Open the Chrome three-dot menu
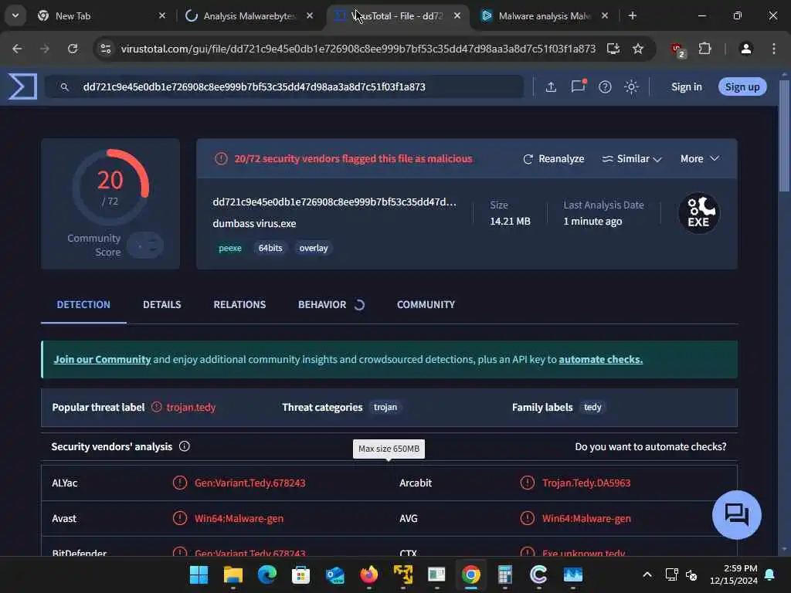The height and width of the screenshot is (593, 791). pos(774,49)
